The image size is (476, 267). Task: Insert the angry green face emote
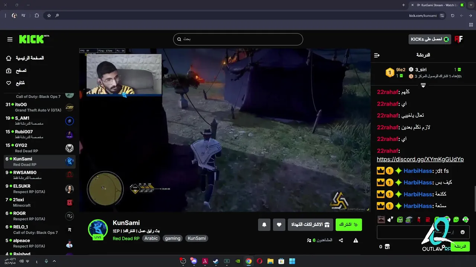tap(400, 220)
